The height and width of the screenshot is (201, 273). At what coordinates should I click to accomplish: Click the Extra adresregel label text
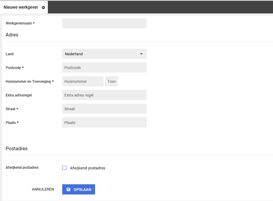[19, 95]
